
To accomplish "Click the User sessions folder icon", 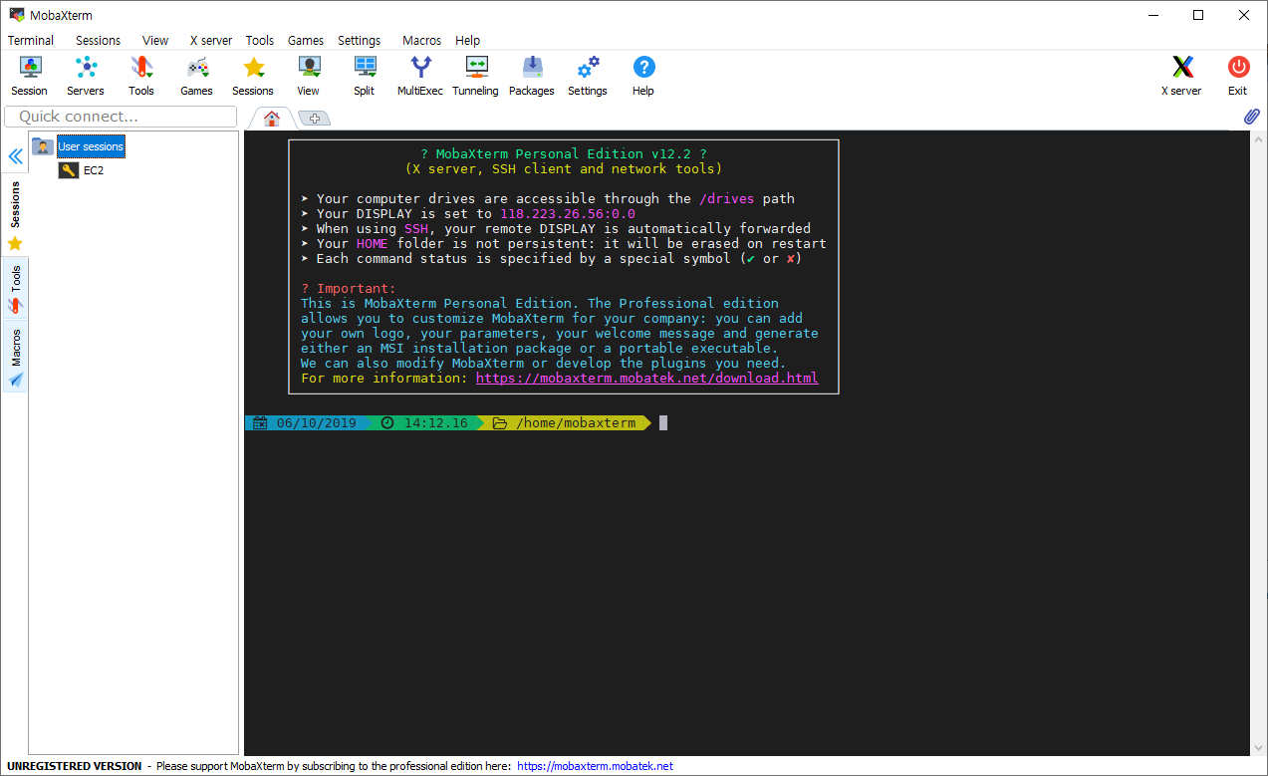I will pyautogui.click(x=43, y=146).
